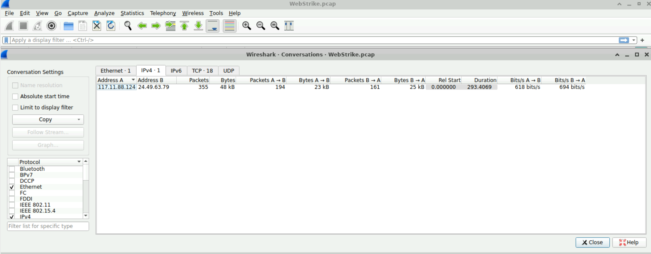Image resolution: width=651 pixels, height=254 pixels.
Task: Apply the display filter arrow button
Action: 624,40
